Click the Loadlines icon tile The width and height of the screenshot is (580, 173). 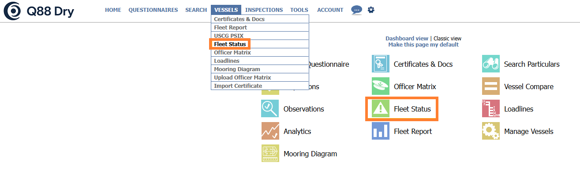click(x=491, y=109)
